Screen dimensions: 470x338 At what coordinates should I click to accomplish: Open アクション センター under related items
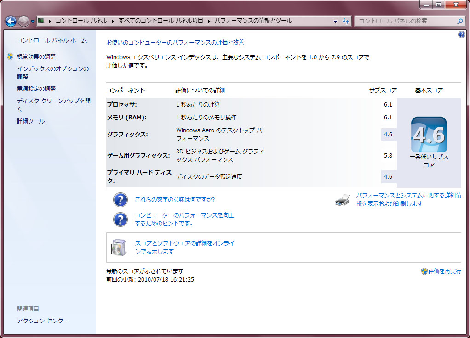pos(43,321)
